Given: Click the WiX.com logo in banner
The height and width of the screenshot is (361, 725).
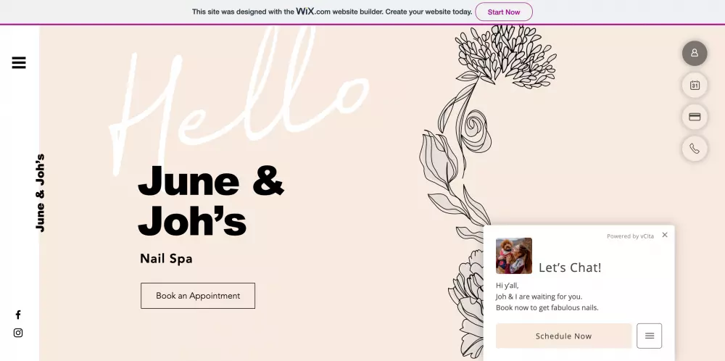Looking at the screenshot, I should pos(313,12).
